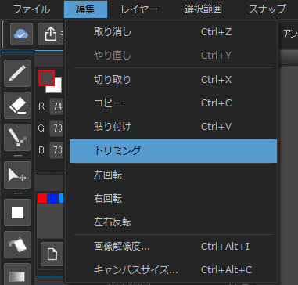Click the cloud sync icon

point(21,34)
